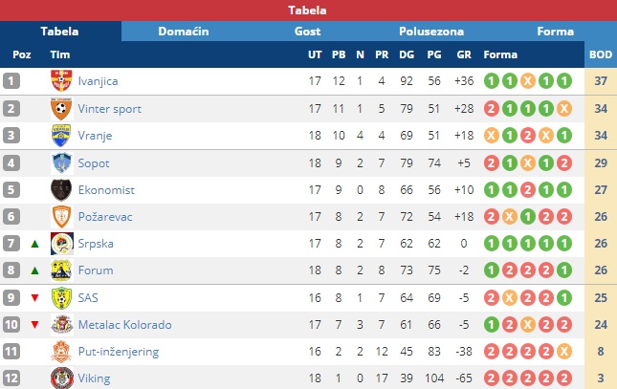Click the Ekonomist club badge
The height and width of the screenshot is (389, 617).
[61, 190]
